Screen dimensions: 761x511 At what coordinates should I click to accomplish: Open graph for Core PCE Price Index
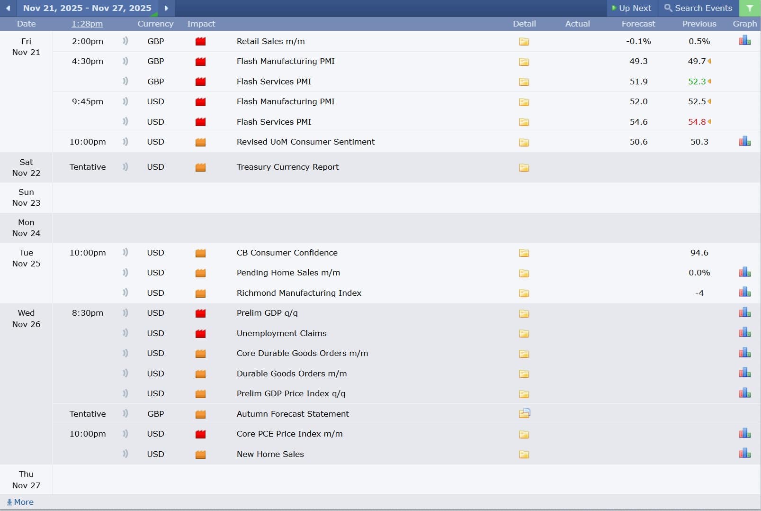(x=744, y=433)
